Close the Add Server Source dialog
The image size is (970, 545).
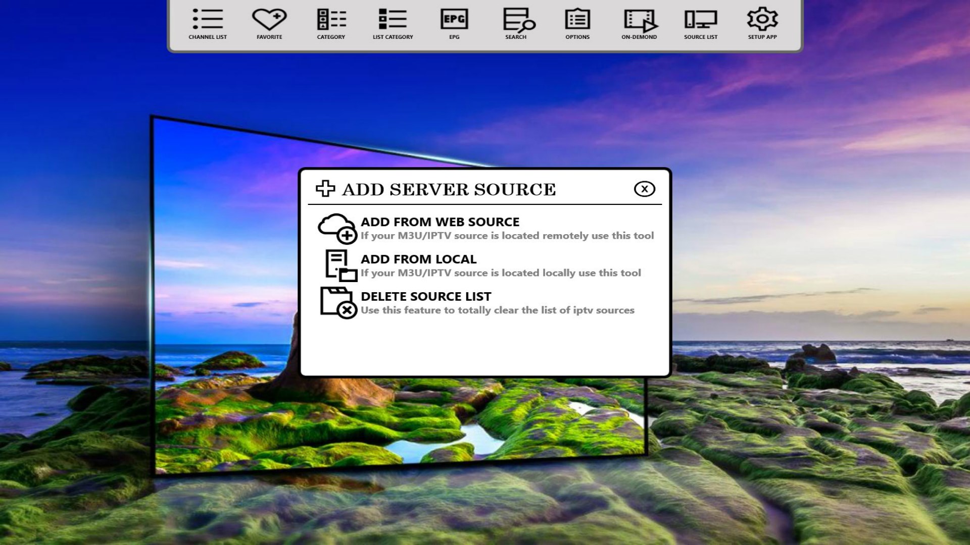click(x=644, y=189)
